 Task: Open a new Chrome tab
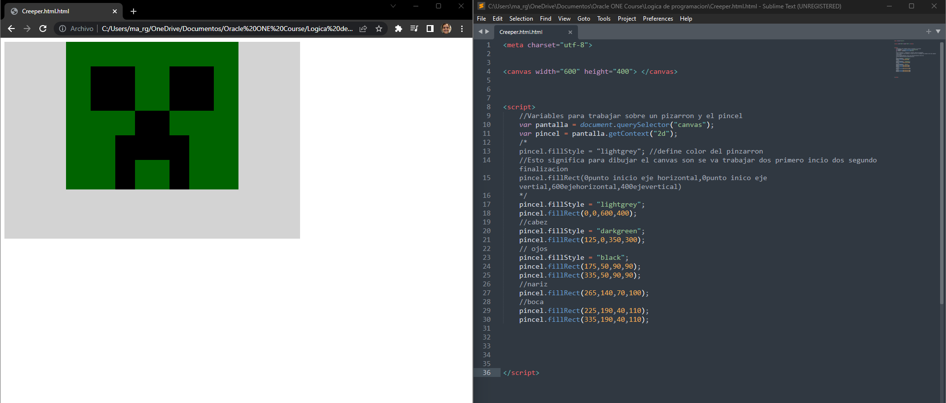[x=134, y=11]
